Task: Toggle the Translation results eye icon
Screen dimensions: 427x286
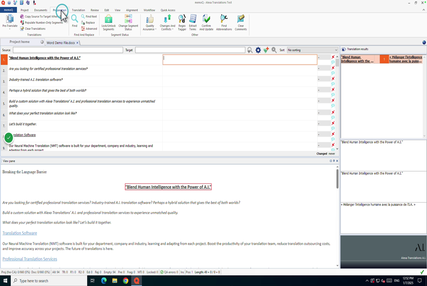Action: (344, 49)
